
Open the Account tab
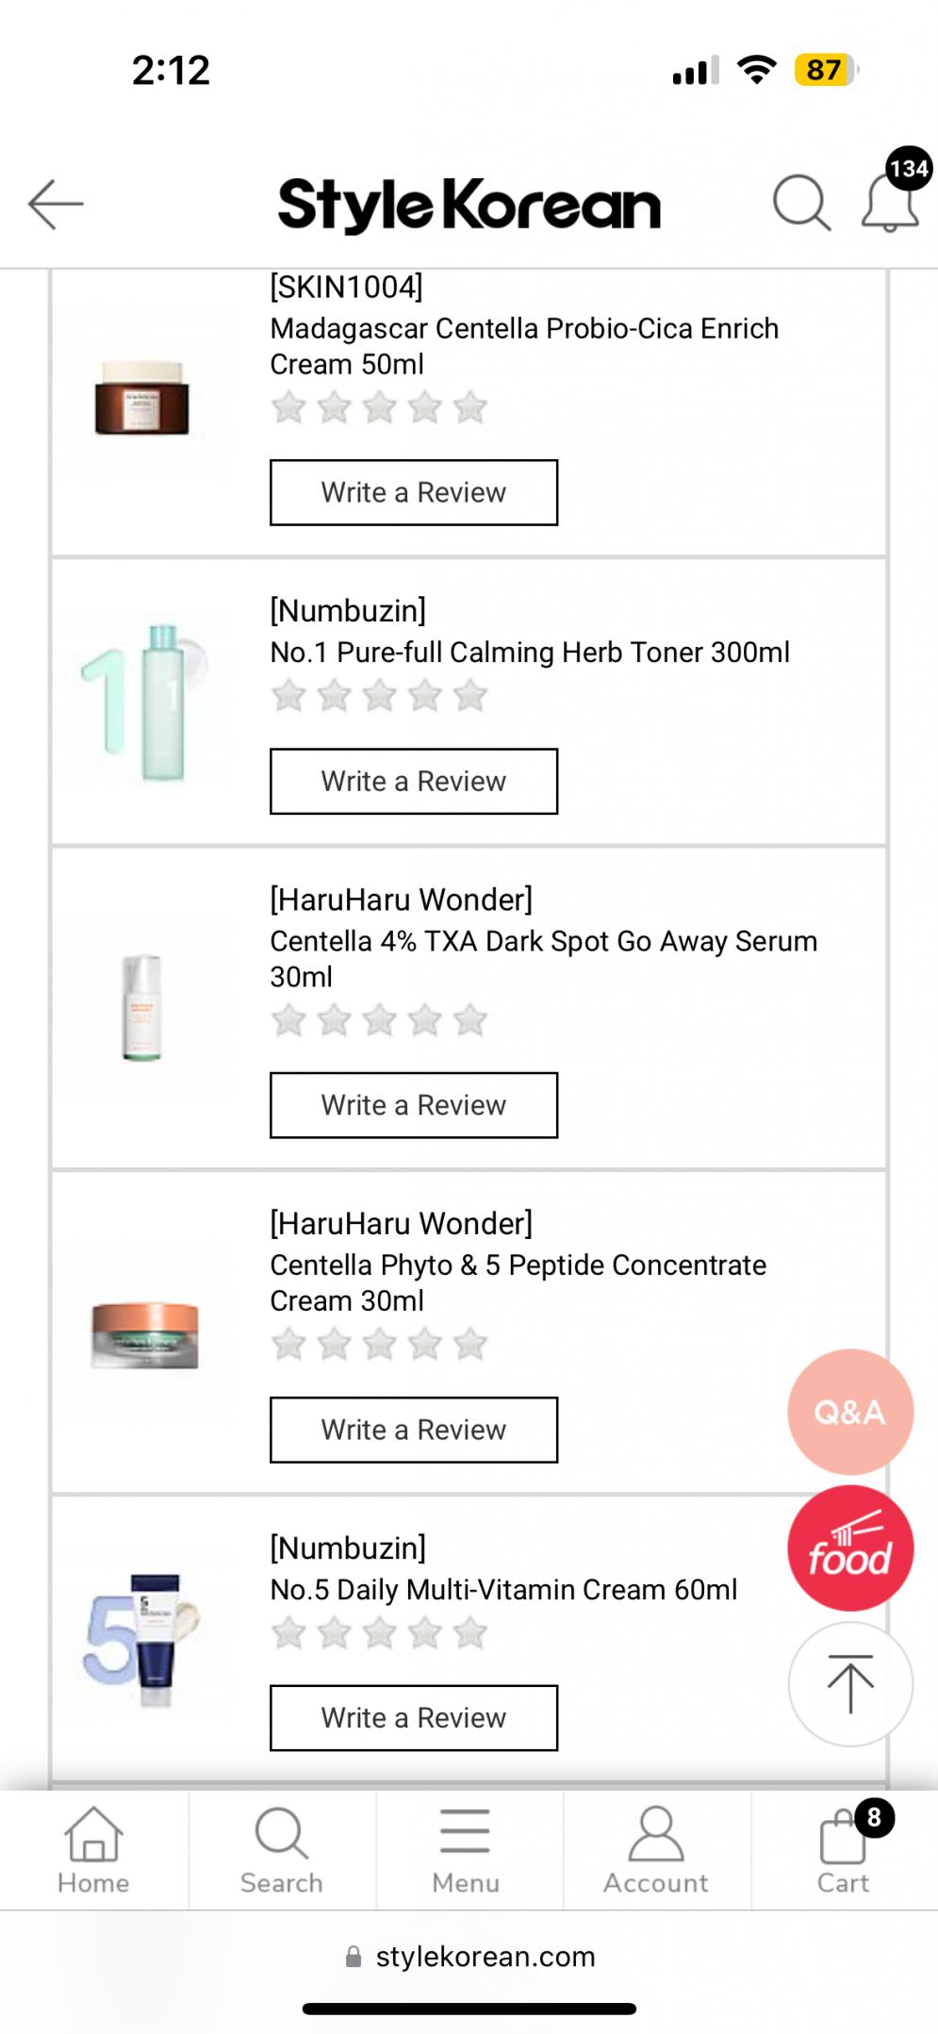tap(656, 1850)
